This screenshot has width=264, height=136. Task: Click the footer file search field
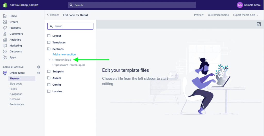pyautogui.click(x=72, y=26)
